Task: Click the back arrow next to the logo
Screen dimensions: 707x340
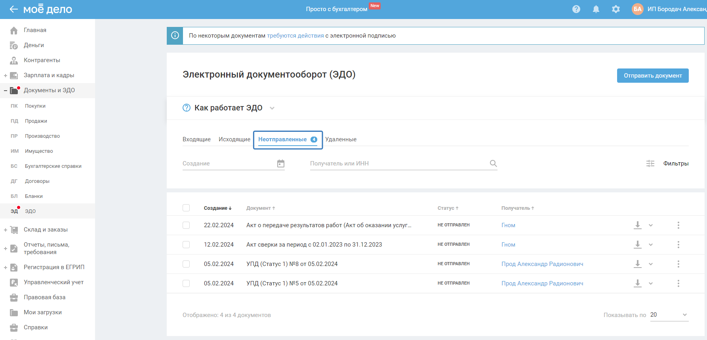Action: coord(13,9)
